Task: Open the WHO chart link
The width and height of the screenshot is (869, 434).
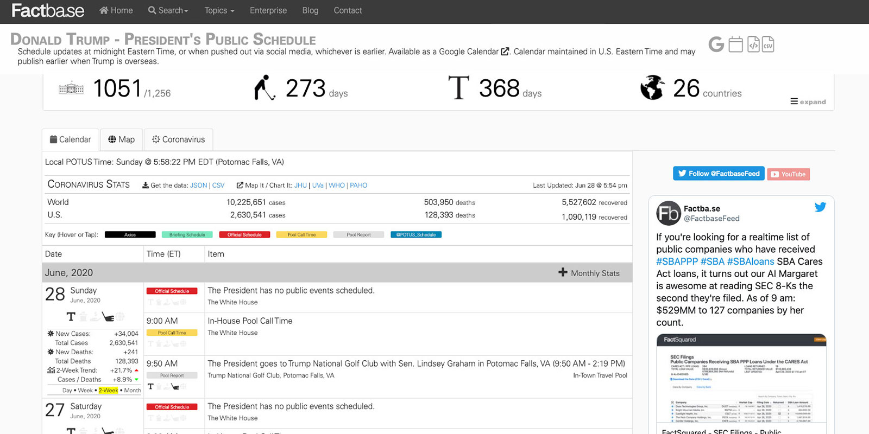Action: tap(337, 186)
